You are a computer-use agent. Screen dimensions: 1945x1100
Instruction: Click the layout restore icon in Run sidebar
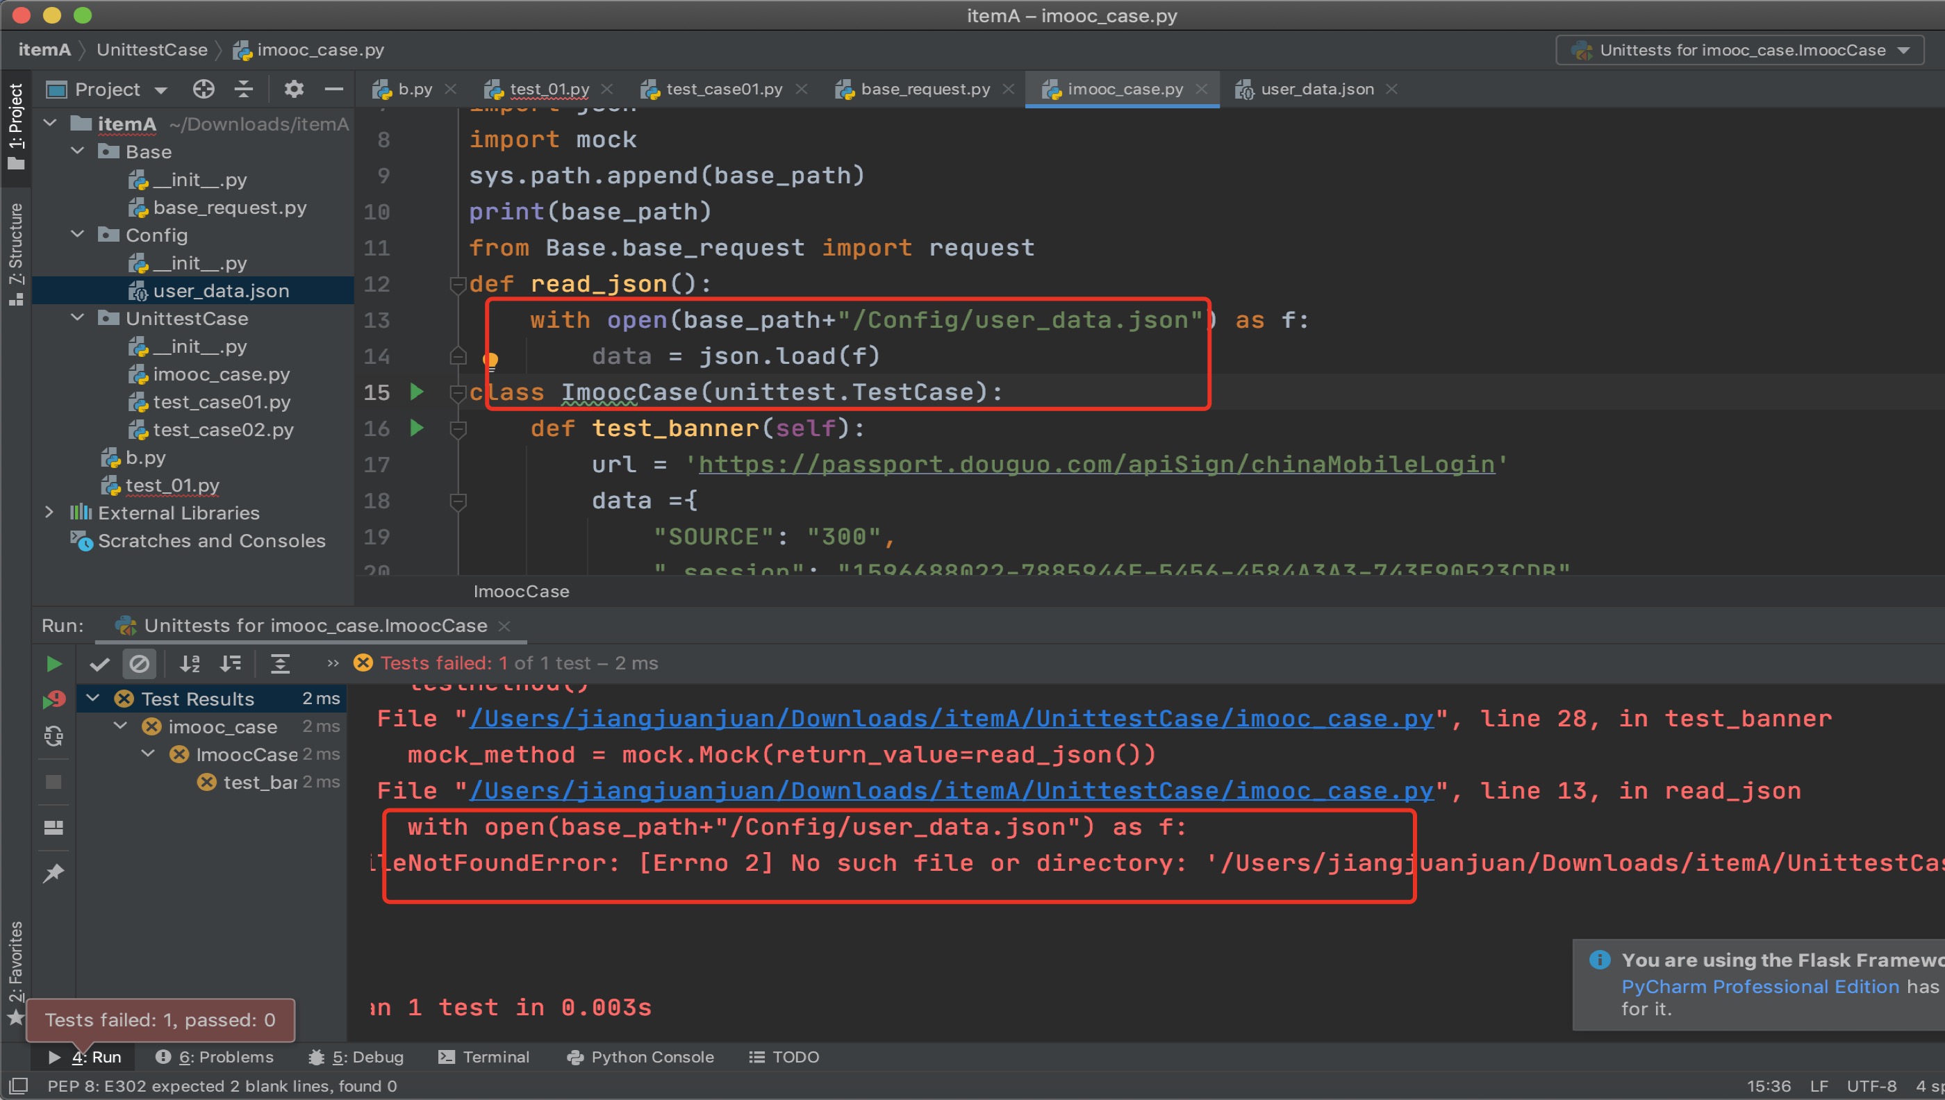coord(53,828)
